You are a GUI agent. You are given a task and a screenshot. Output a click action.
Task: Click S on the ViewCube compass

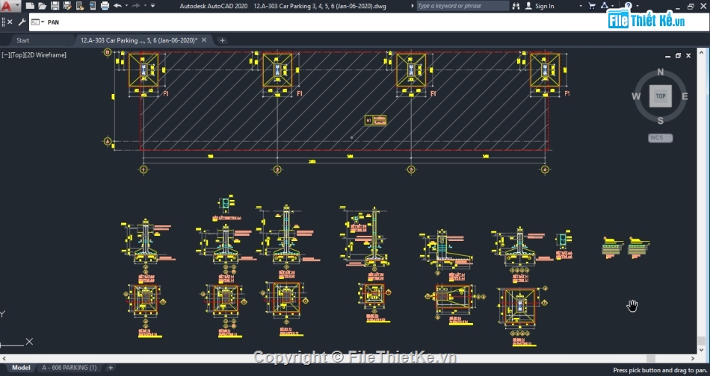661,120
